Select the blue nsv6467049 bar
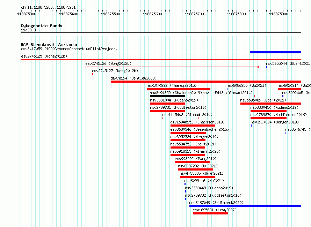311x227 pixels. [x=245, y=206]
